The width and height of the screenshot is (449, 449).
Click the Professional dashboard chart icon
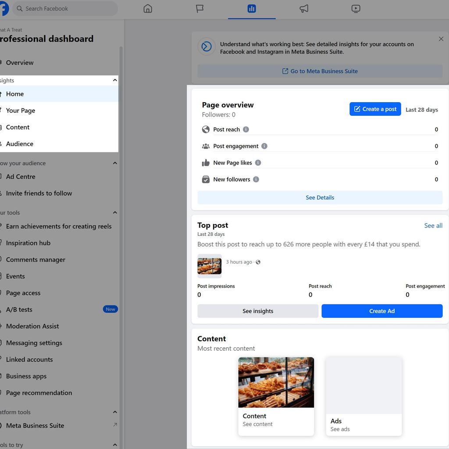click(x=252, y=9)
